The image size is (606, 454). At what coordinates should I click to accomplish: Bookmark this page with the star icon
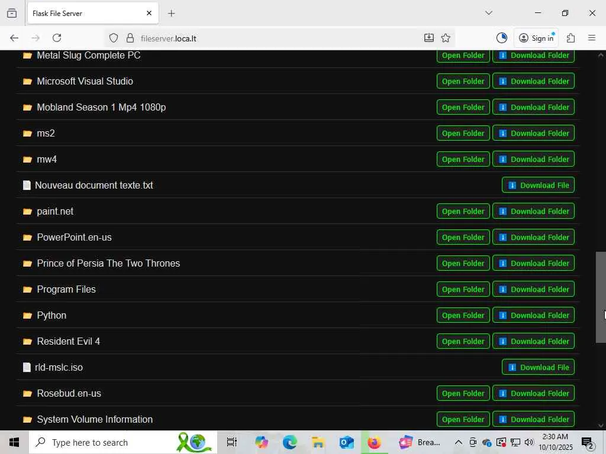(446, 38)
